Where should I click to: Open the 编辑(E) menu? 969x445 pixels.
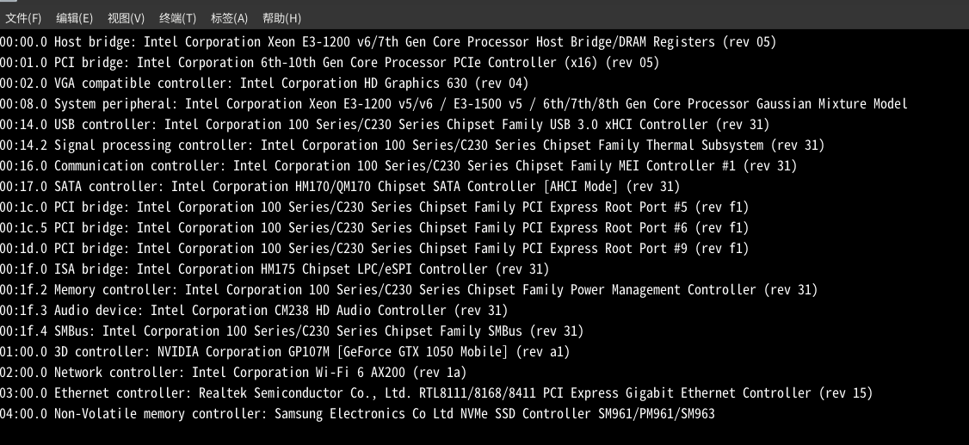(74, 18)
